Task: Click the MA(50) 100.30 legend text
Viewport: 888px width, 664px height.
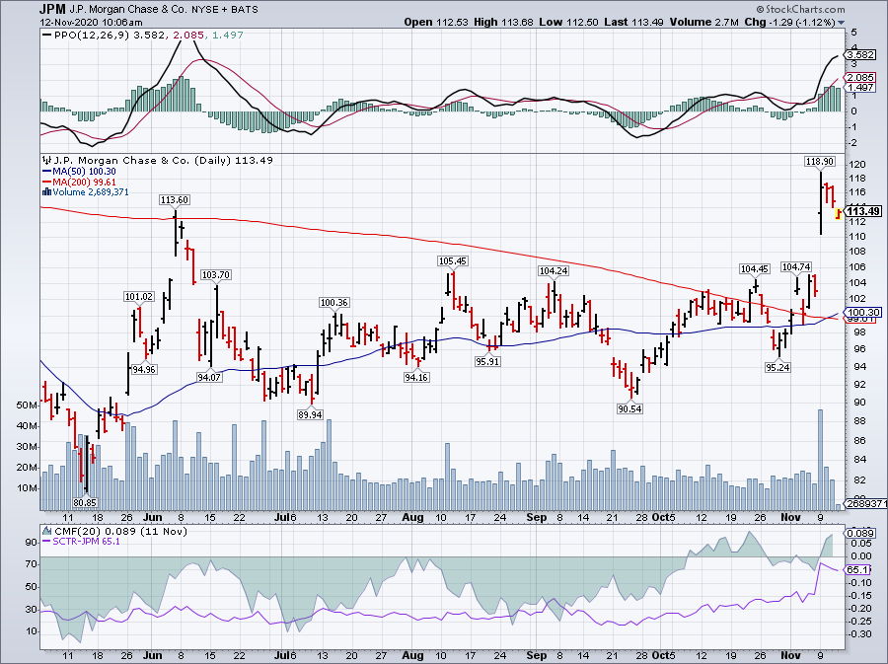Action: pos(84,171)
